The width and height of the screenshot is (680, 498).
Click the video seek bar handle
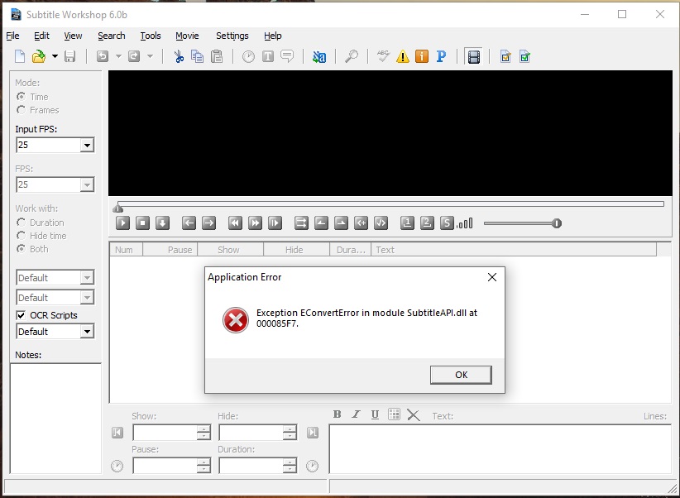[x=118, y=208]
